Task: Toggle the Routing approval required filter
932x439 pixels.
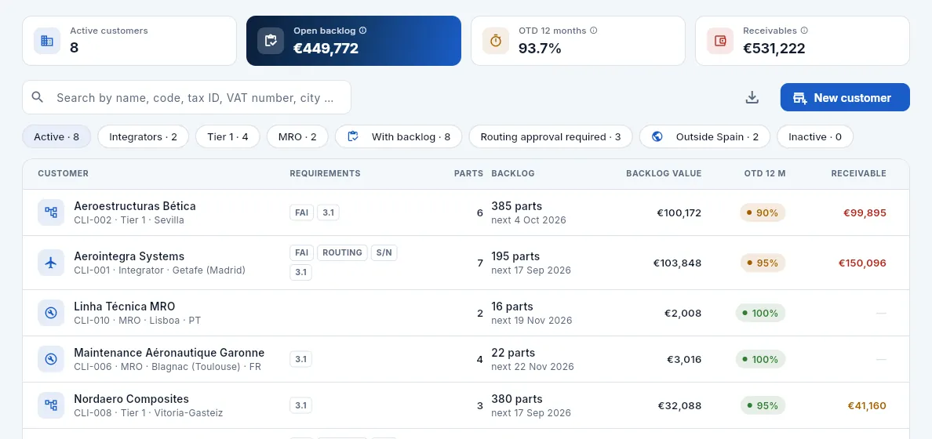Action: pyautogui.click(x=551, y=136)
